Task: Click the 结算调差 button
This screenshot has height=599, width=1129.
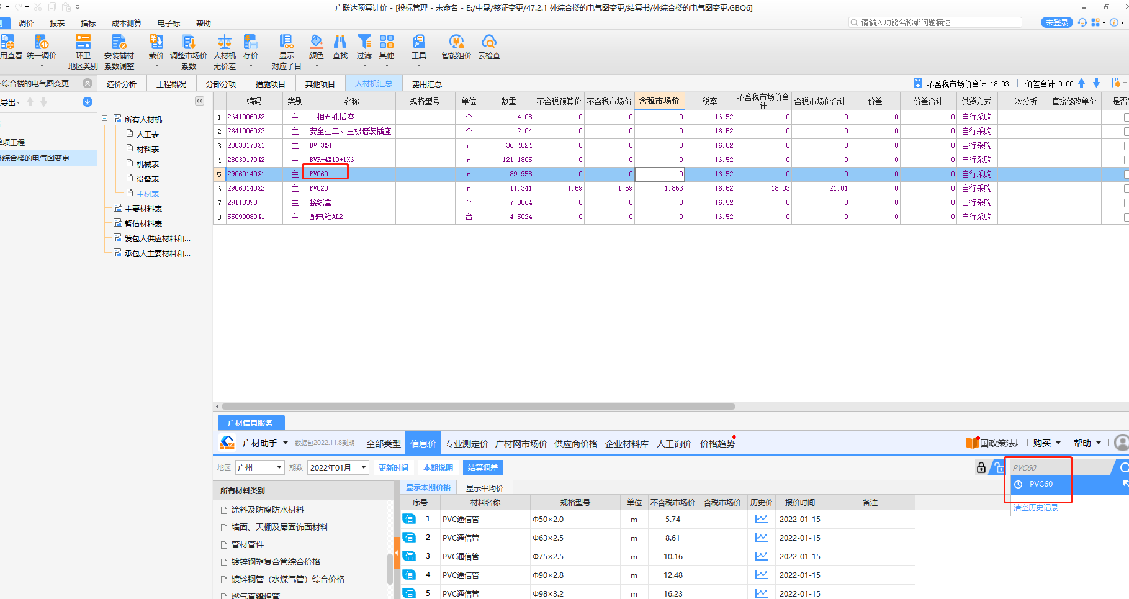Action: 483,467
